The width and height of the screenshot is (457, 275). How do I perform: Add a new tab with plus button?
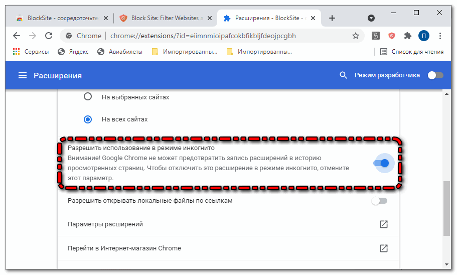point(332,18)
